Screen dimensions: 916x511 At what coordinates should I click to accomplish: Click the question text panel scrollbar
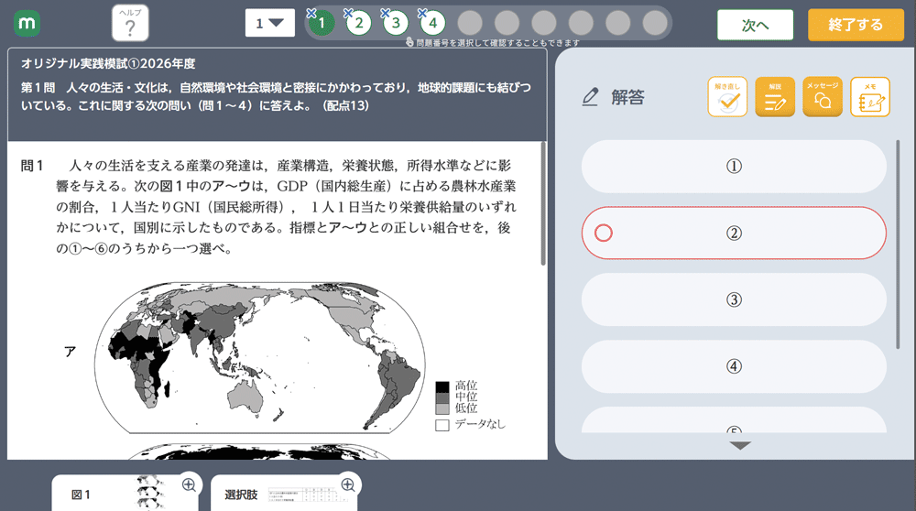543,203
